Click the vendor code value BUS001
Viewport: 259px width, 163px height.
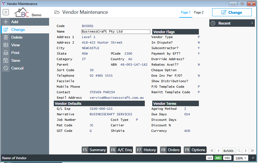pyautogui.click(x=88, y=26)
